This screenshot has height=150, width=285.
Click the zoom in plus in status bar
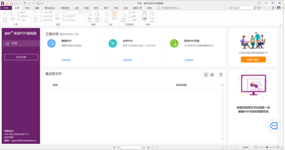click(x=278, y=147)
